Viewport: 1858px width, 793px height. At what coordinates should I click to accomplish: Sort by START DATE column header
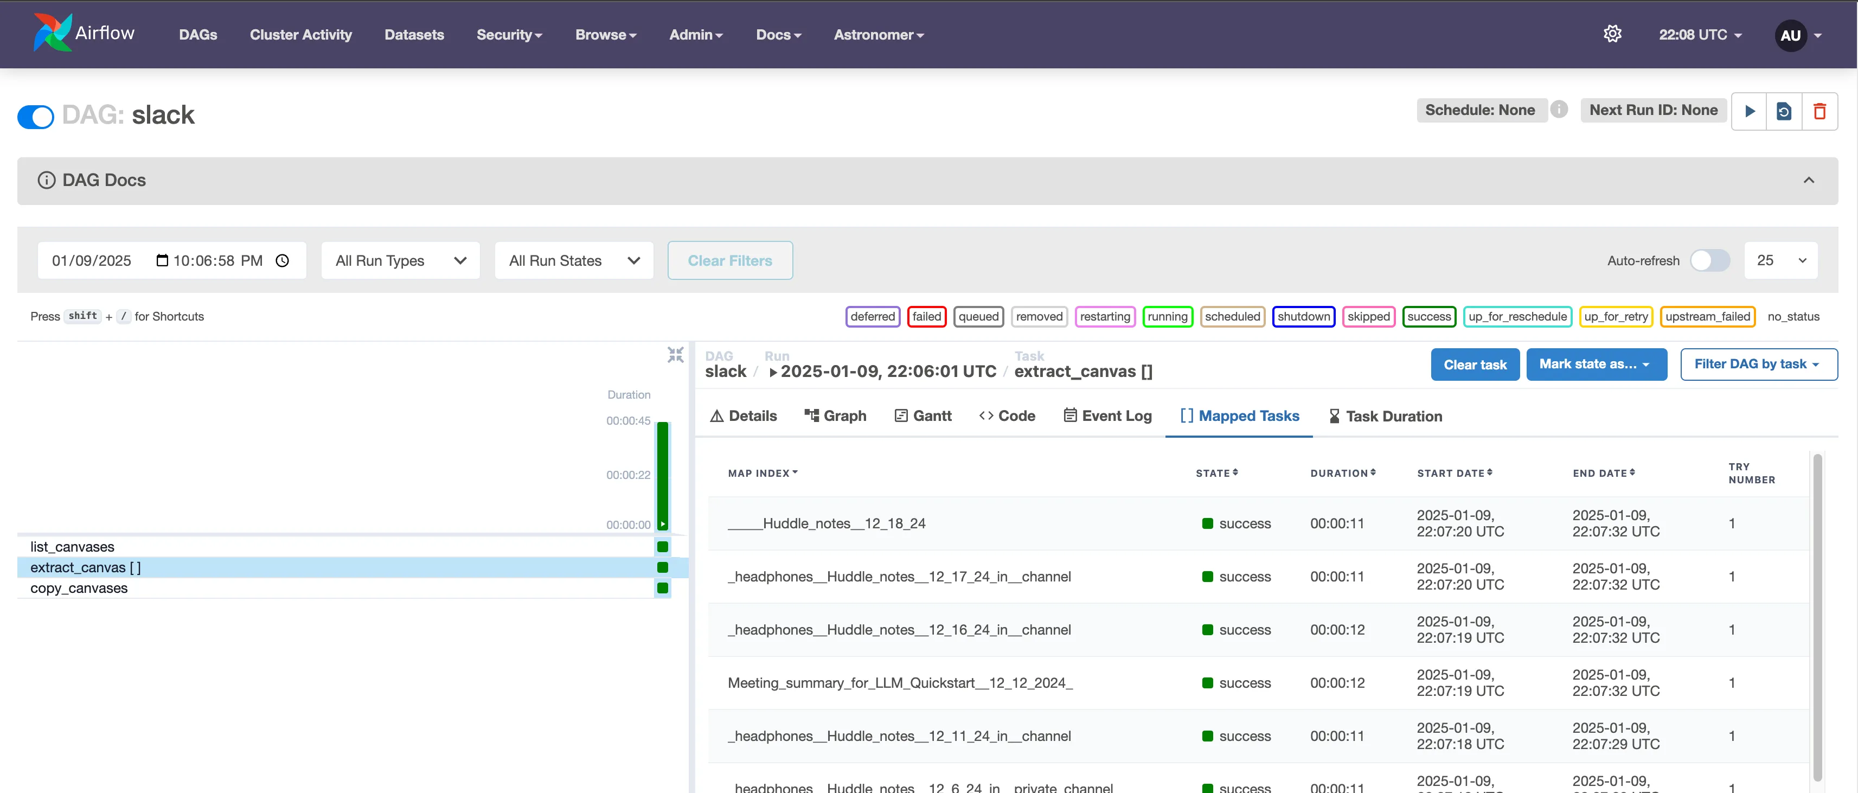(1455, 474)
